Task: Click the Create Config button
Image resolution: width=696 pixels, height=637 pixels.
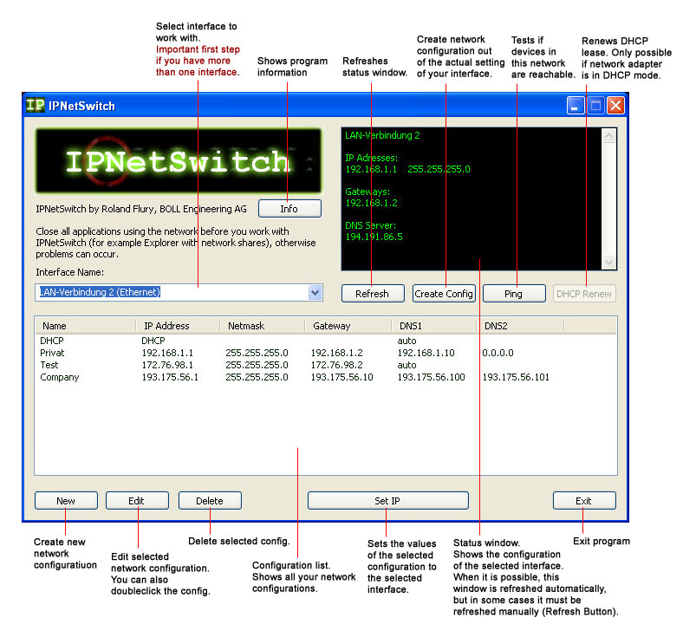Action: click(444, 294)
